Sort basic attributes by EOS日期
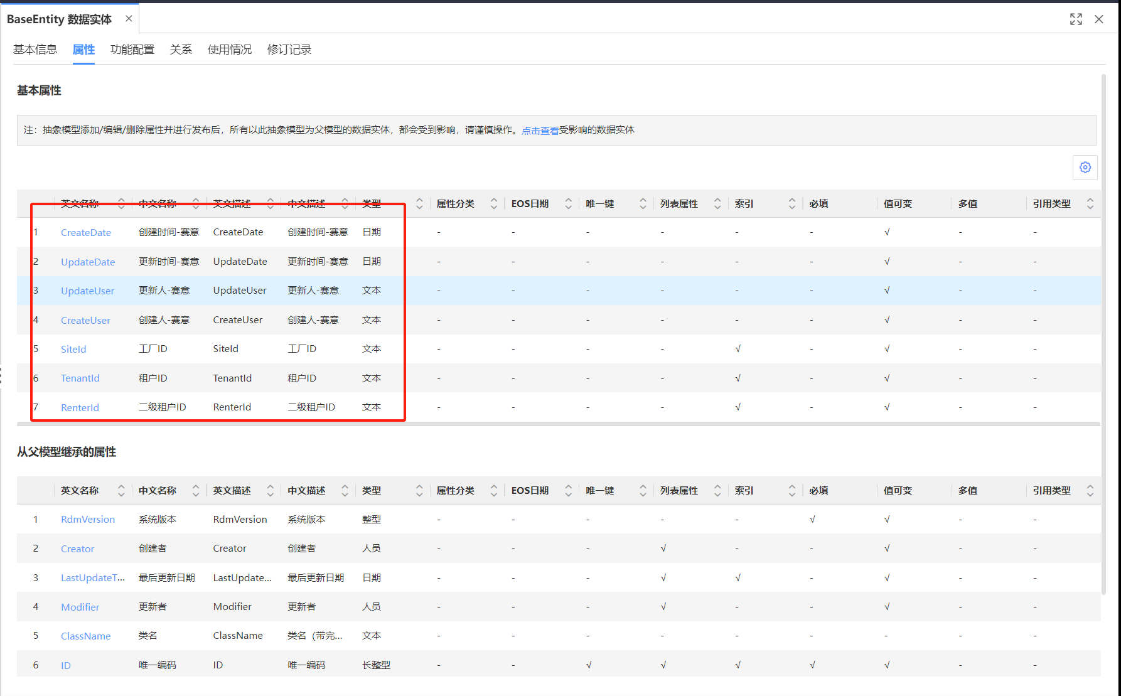Image resolution: width=1121 pixels, height=696 pixels. tap(568, 204)
